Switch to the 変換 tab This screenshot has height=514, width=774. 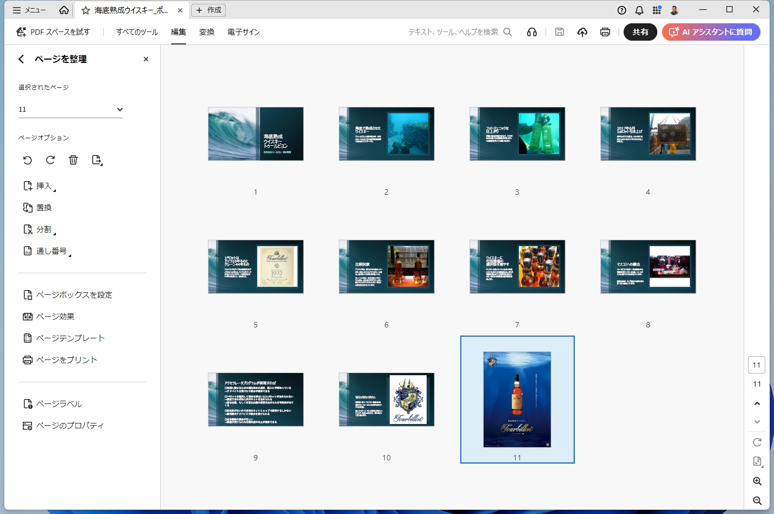[x=206, y=32]
